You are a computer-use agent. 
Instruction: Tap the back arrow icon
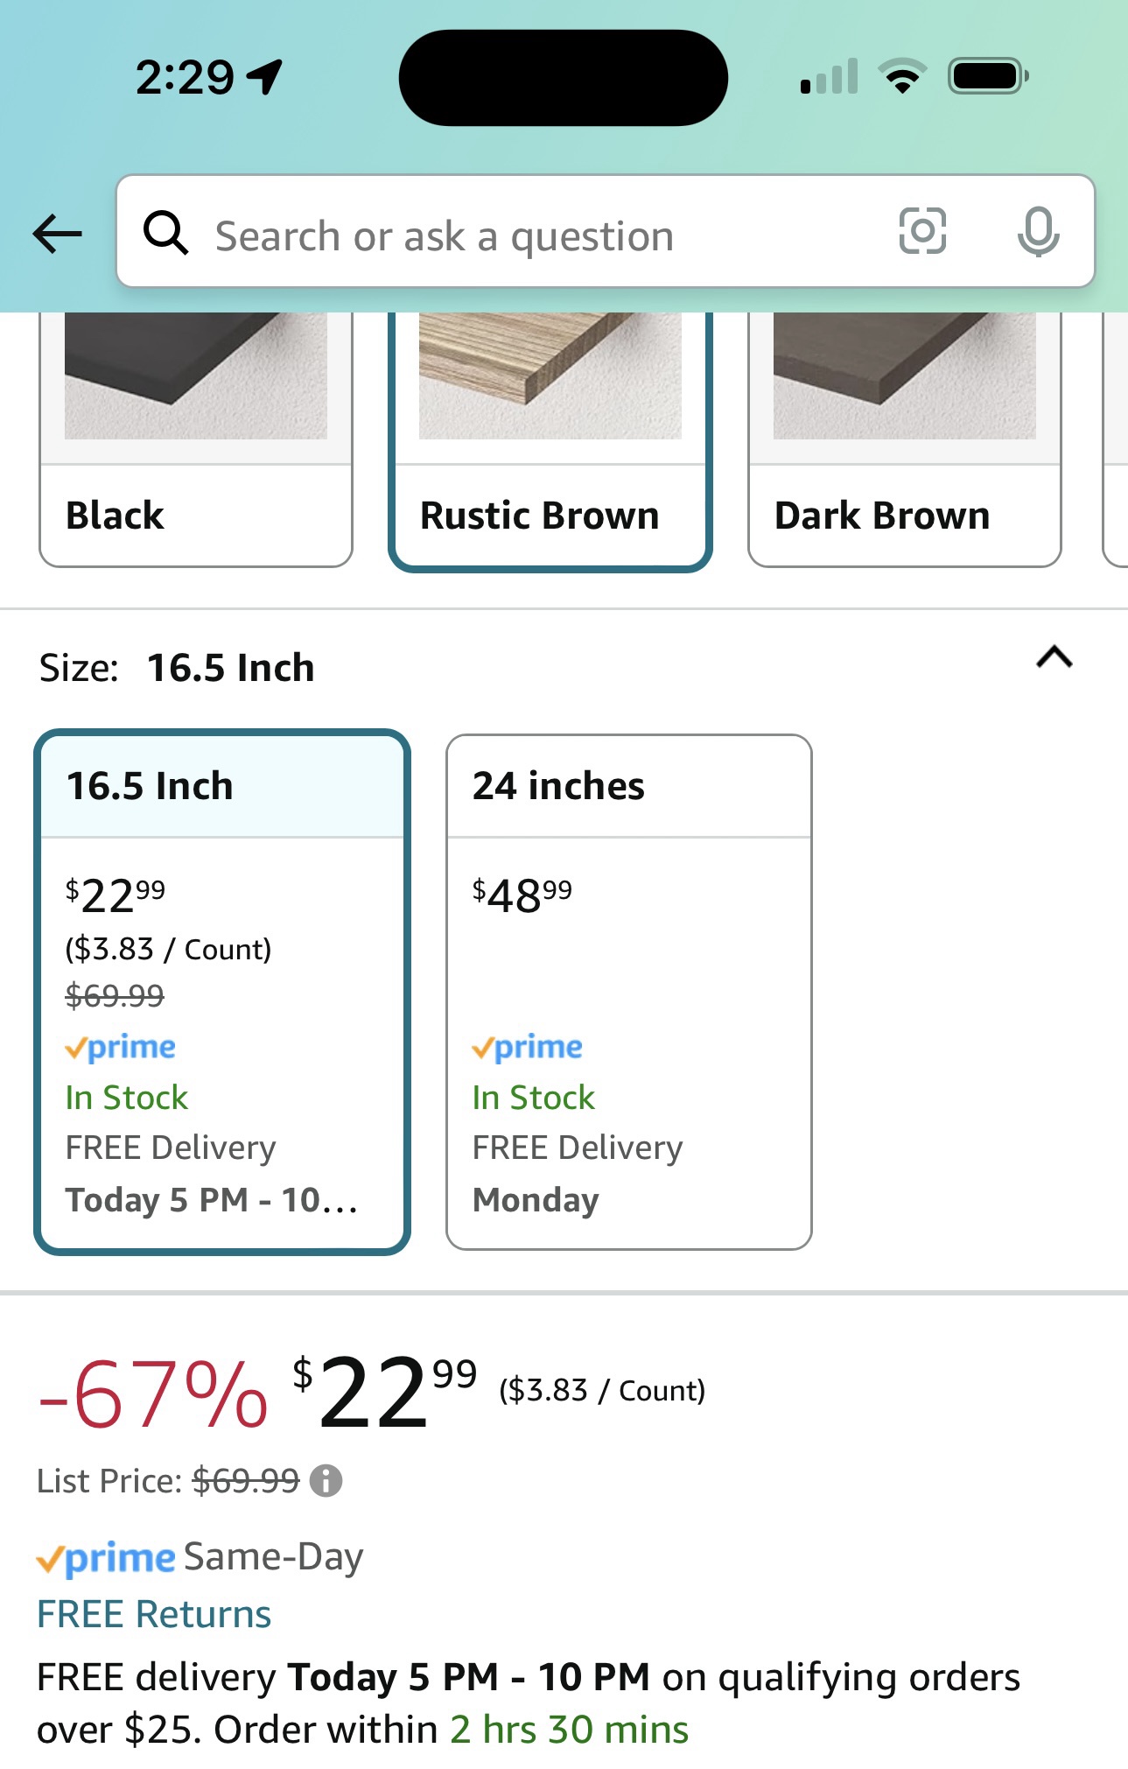pyautogui.click(x=58, y=234)
